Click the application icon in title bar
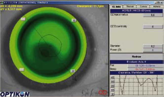This screenshot has height=97, width=164. [x=2, y=3]
